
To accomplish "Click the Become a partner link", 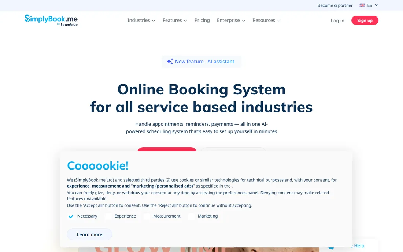I will pyautogui.click(x=335, y=5).
